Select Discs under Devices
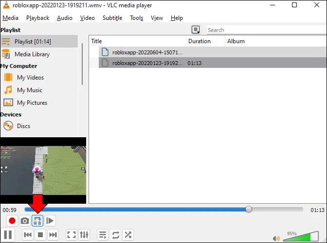The image size is (327, 243). (x=39, y=126)
